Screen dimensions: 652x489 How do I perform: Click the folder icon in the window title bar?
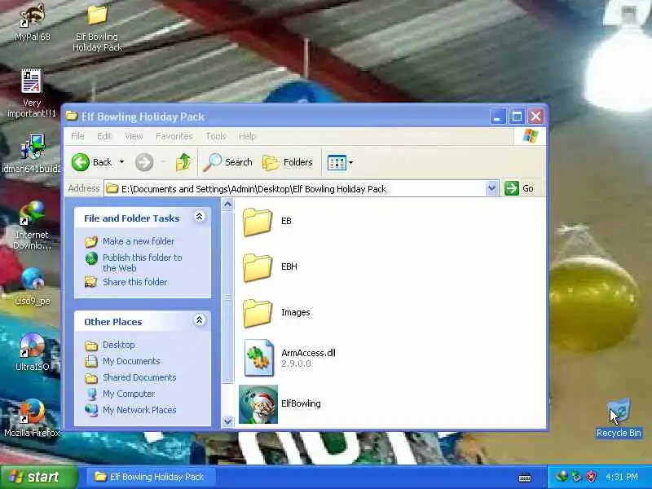pyautogui.click(x=72, y=116)
